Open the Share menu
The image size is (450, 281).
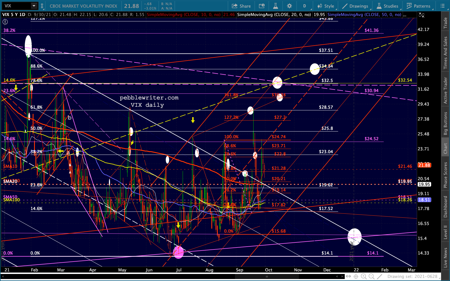pyautogui.click(x=241, y=6)
